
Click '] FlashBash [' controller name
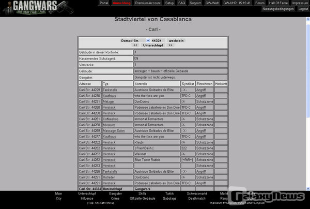[144, 148]
